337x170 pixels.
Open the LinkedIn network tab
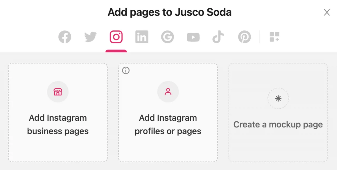pos(142,37)
